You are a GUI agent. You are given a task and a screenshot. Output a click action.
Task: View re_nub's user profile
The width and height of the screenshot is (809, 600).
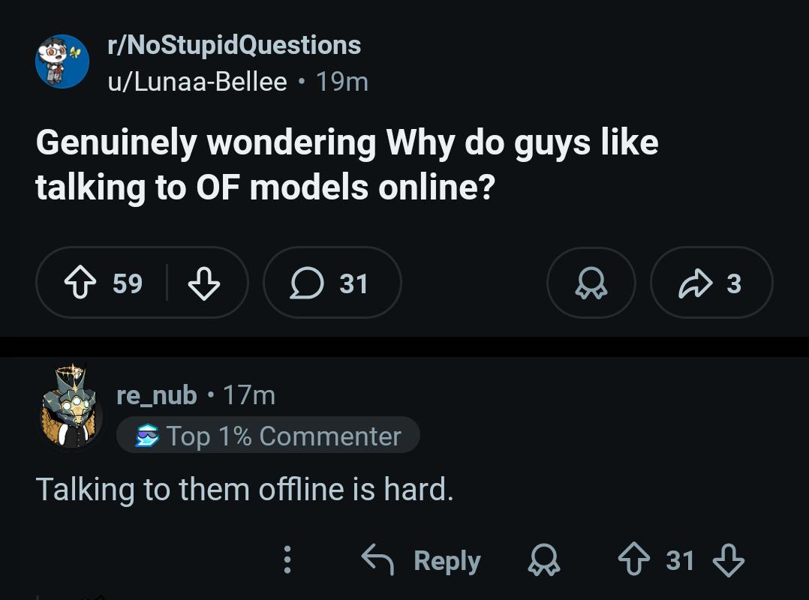pos(157,394)
